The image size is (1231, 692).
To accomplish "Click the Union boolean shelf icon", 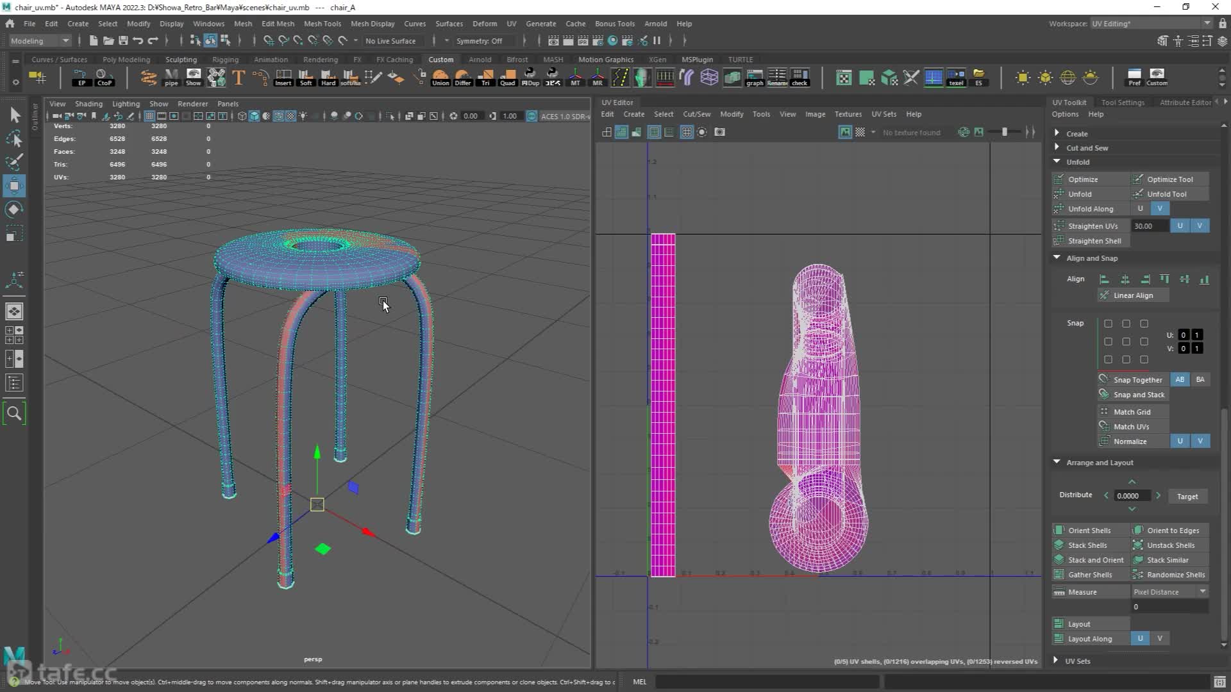I will 440,78.
